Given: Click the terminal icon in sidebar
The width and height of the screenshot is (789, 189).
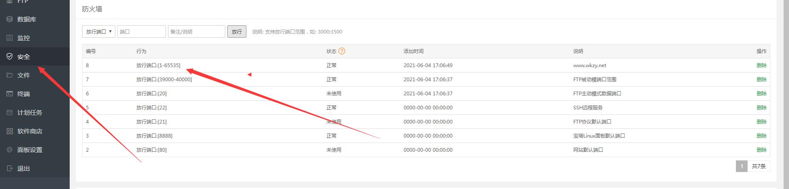Looking at the screenshot, I should pos(10,94).
